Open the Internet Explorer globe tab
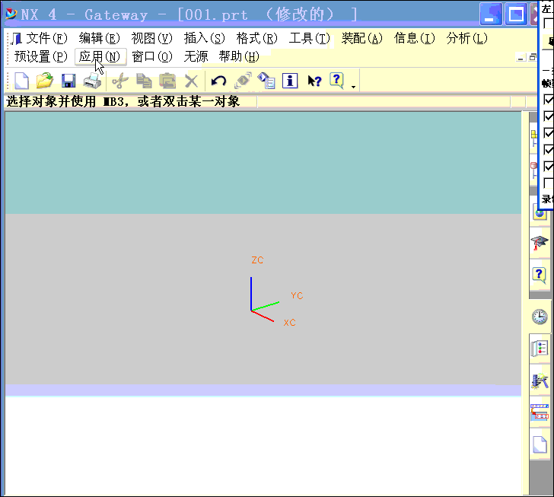Viewport: 554px width, 497px height. tap(540, 214)
